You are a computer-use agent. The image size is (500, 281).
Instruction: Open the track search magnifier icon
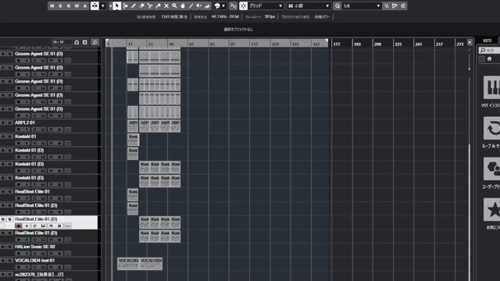click(95, 42)
